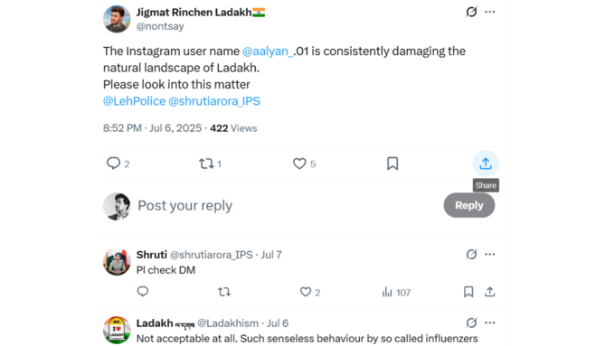The width and height of the screenshot is (615, 346).
Task: Like the main post by Jigmat Rinchen
Action: 299,164
